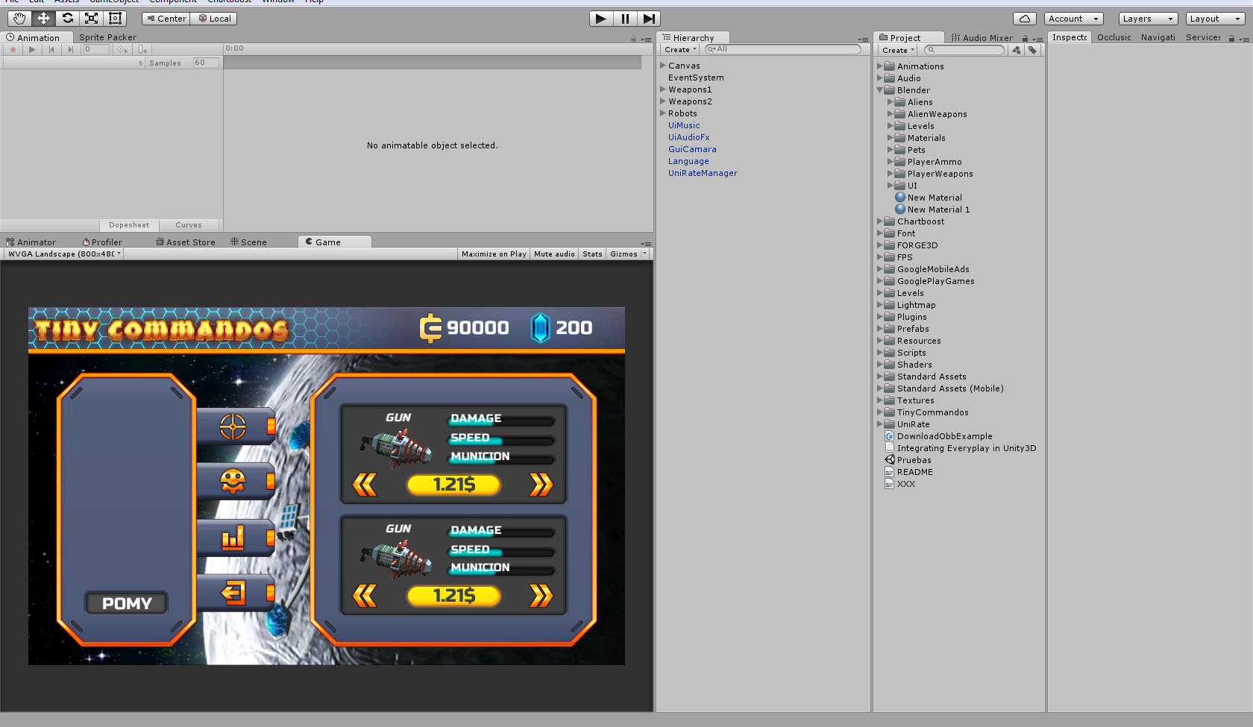Collapse the Blender folder
The image size is (1253, 727).
[880, 90]
